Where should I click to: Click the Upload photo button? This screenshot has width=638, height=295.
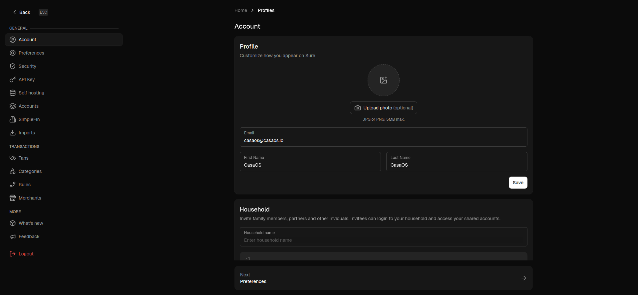(383, 108)
